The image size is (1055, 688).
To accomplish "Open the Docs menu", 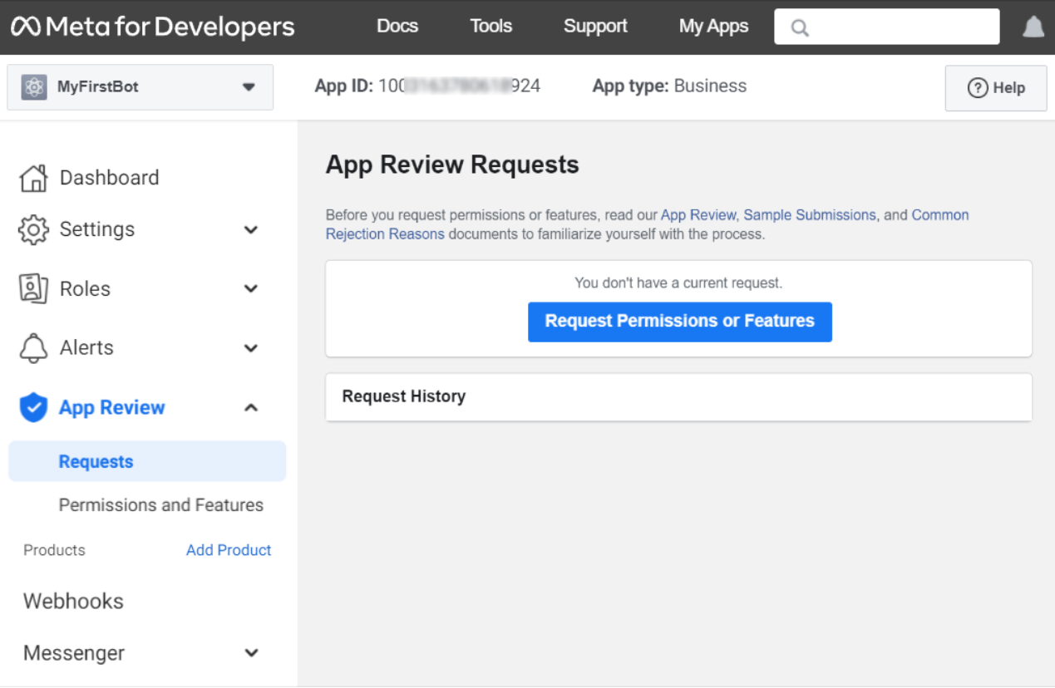I will pos(397,27).
